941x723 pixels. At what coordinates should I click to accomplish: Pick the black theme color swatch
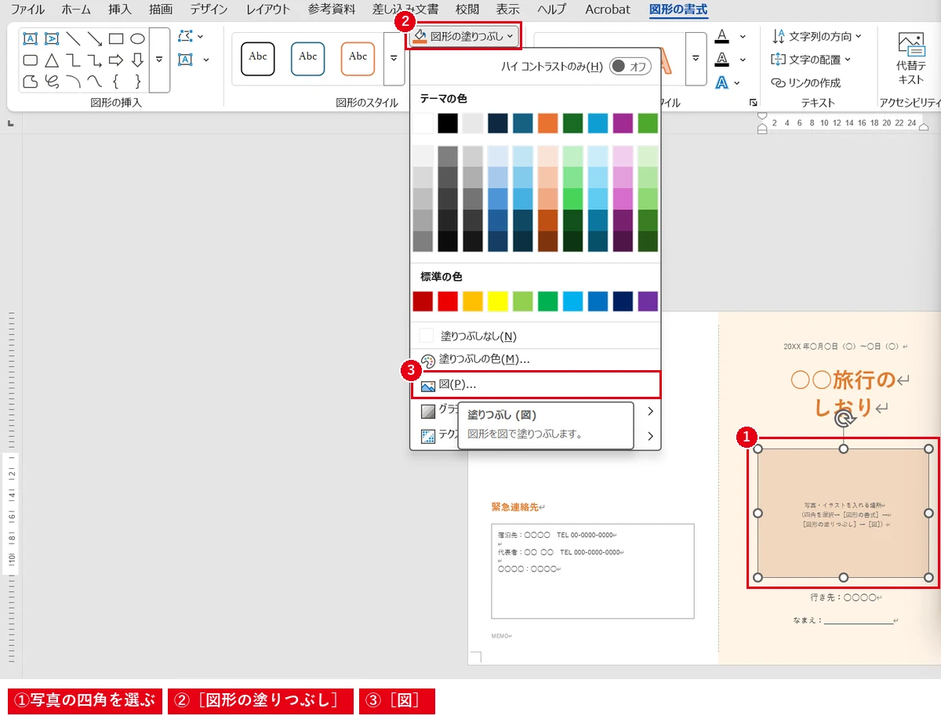(448, 123)
